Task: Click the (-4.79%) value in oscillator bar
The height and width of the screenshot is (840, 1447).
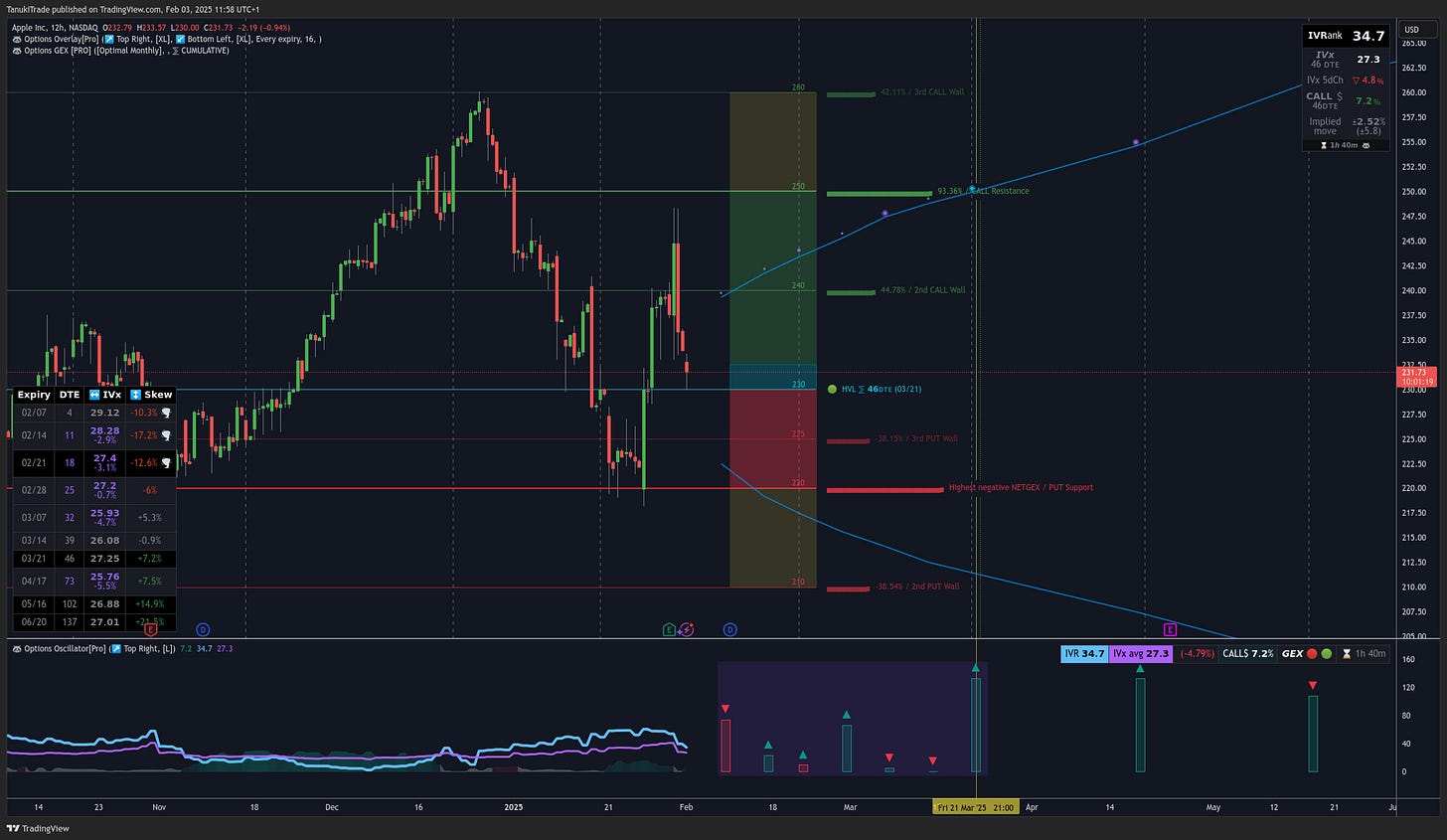Action: pos(1197,654)
